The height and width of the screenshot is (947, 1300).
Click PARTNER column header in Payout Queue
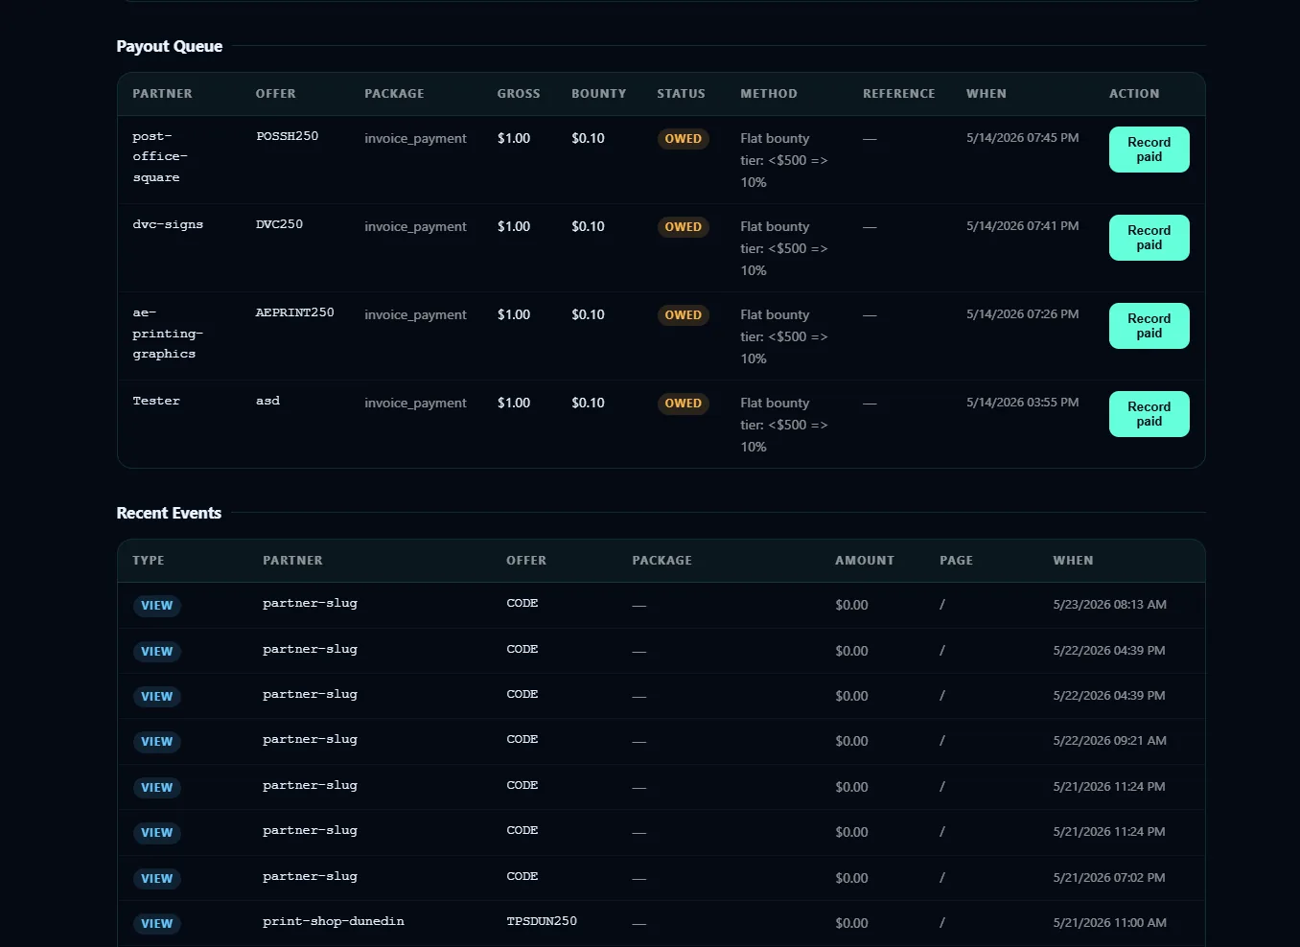tap(162, 94)
